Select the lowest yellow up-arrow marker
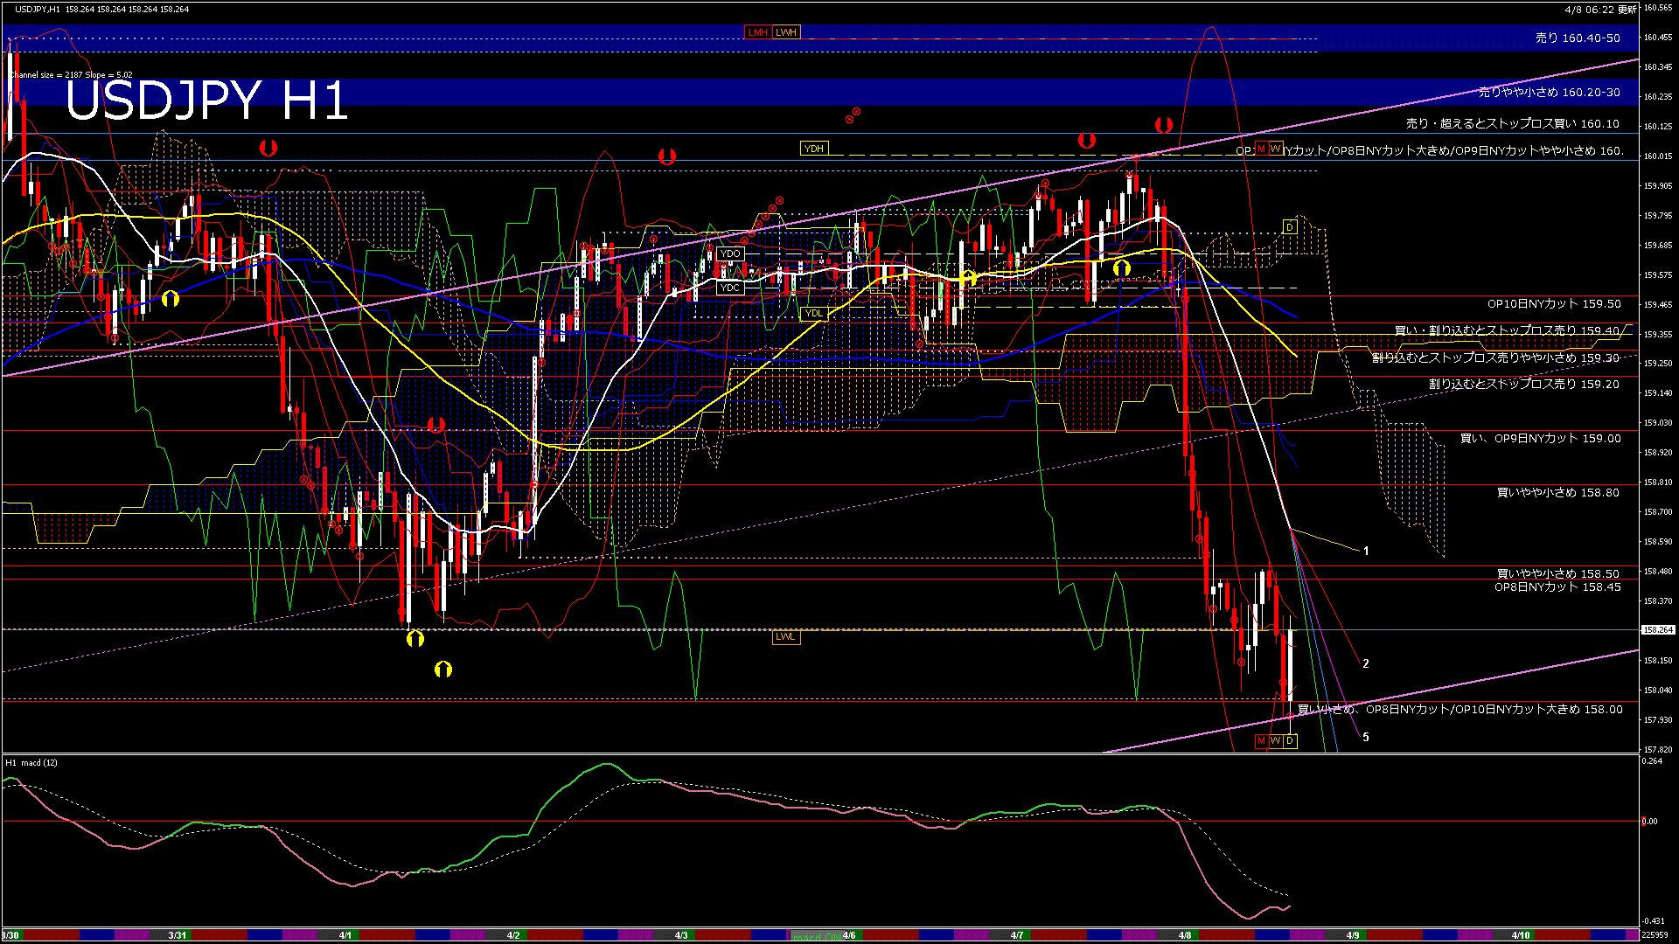 pyautogui.click(x=443, y=670)
